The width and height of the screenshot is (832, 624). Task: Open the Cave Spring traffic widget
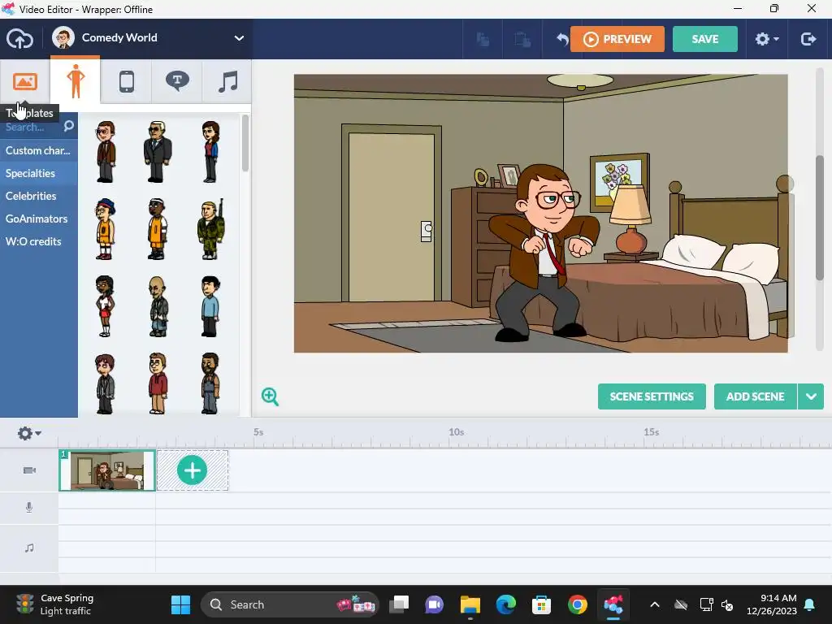(x=54, y=604)
